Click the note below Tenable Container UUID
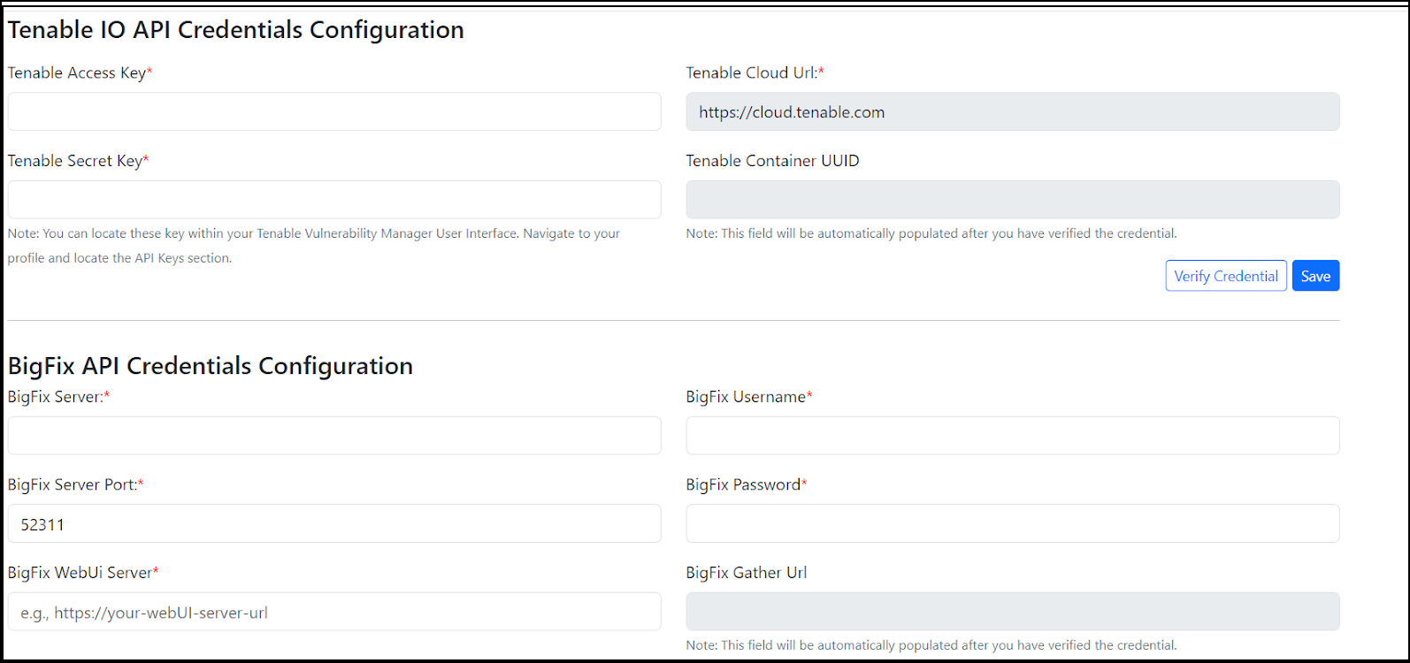This screenshot has width=1410, height=663. (931, 233)
